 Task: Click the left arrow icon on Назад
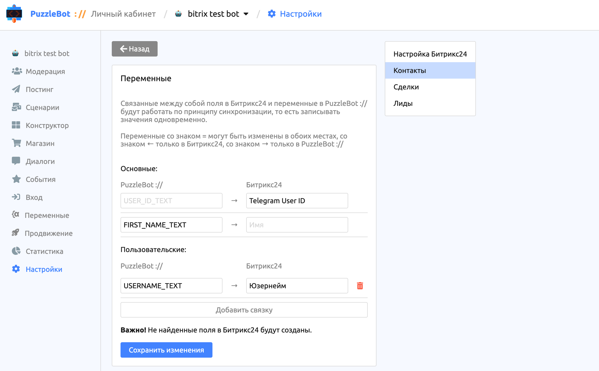124,49
